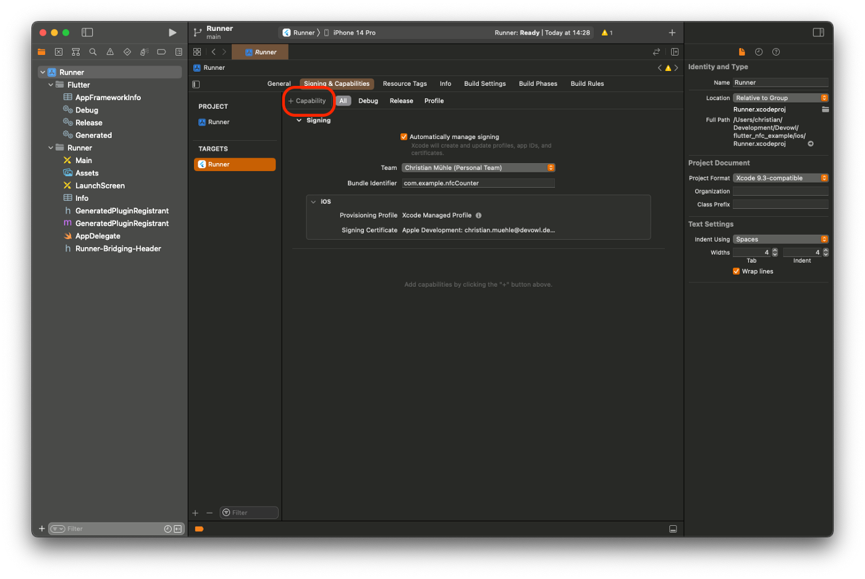The width and height of the screenshot is (865, 579).
Task: Click the Run (play) button
Action: tap(172, 33)
